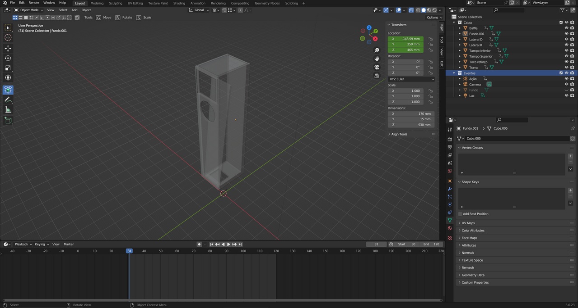The image size is (578, 308).
Task: Collapse the Caixa collection tree
Action: pos(454,23)
